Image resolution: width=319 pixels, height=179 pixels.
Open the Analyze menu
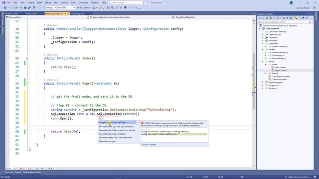pyautogui.click(x=64, y=2)
